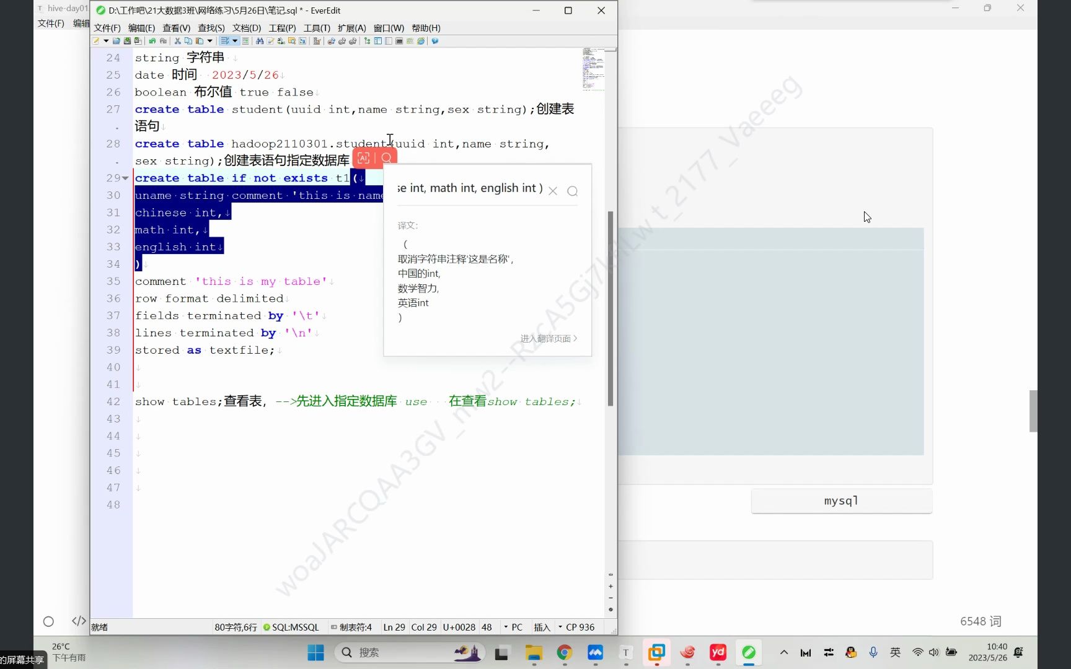This screenshot has height=669, width=1071.
Task: Click the magnifier icon in translation box
Action: click(x=573, y=191)
